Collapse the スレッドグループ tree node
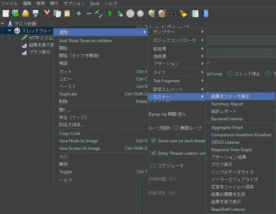The image size is (276, 214). tap(9, 31)
